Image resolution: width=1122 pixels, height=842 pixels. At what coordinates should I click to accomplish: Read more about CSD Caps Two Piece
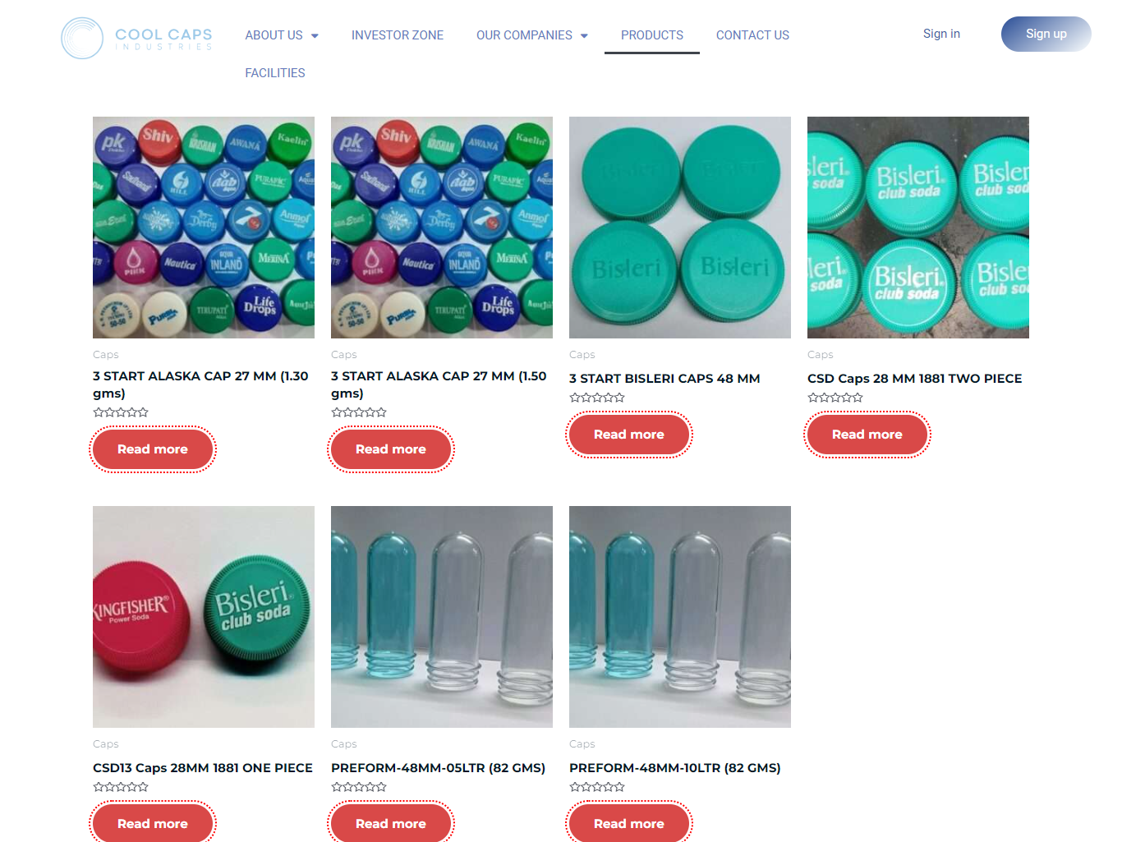tap(867, 435)
